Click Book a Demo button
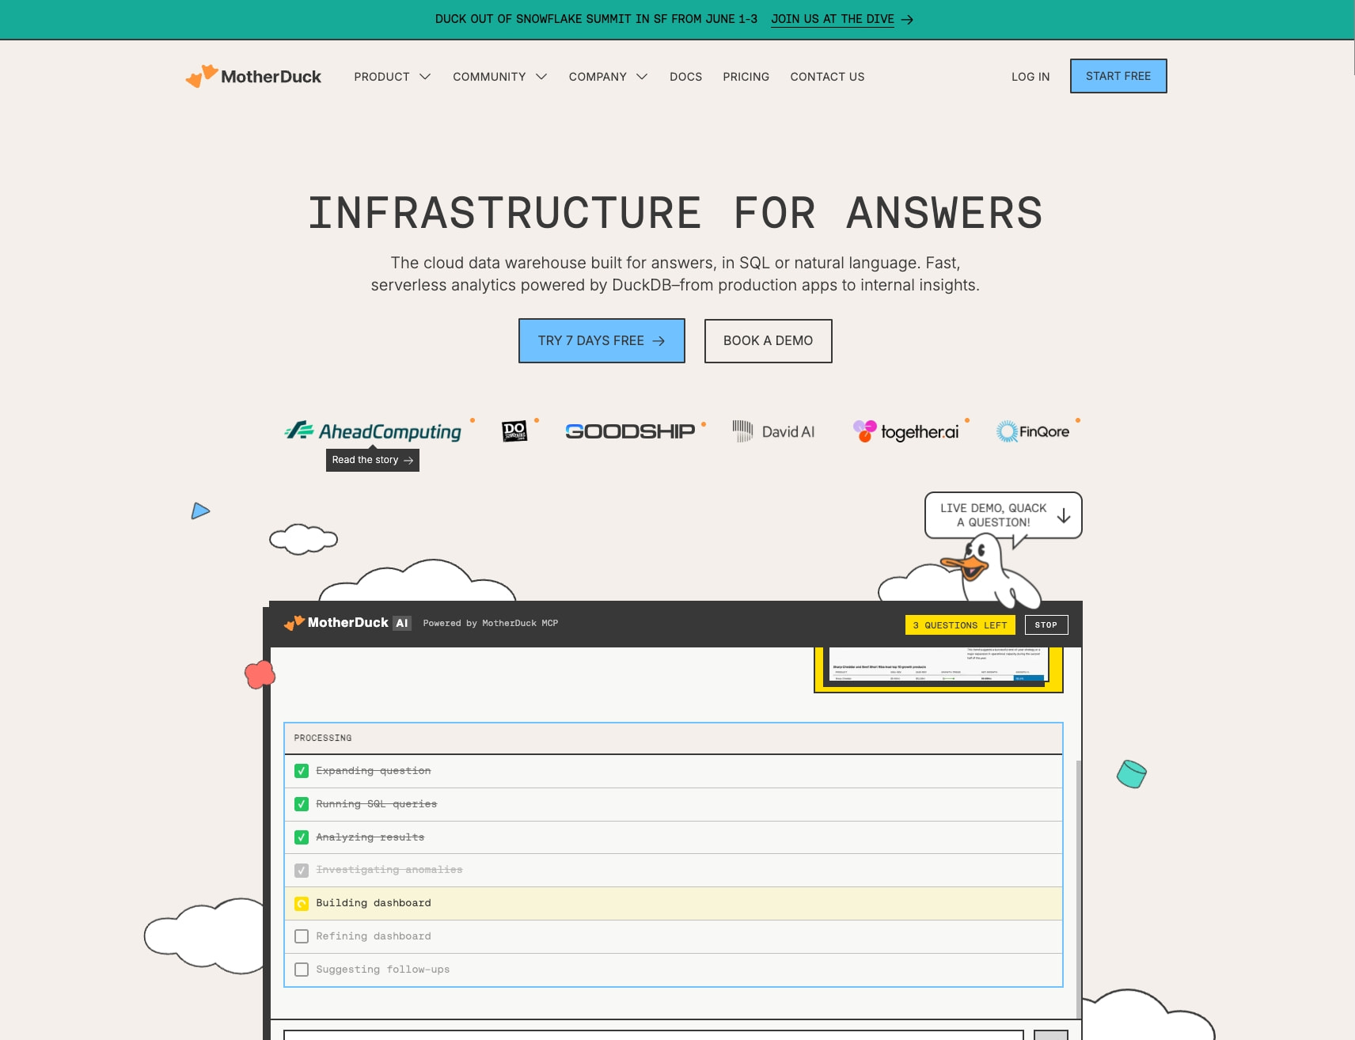The height and width of the screenshot is (1040, 1355). 768,341
